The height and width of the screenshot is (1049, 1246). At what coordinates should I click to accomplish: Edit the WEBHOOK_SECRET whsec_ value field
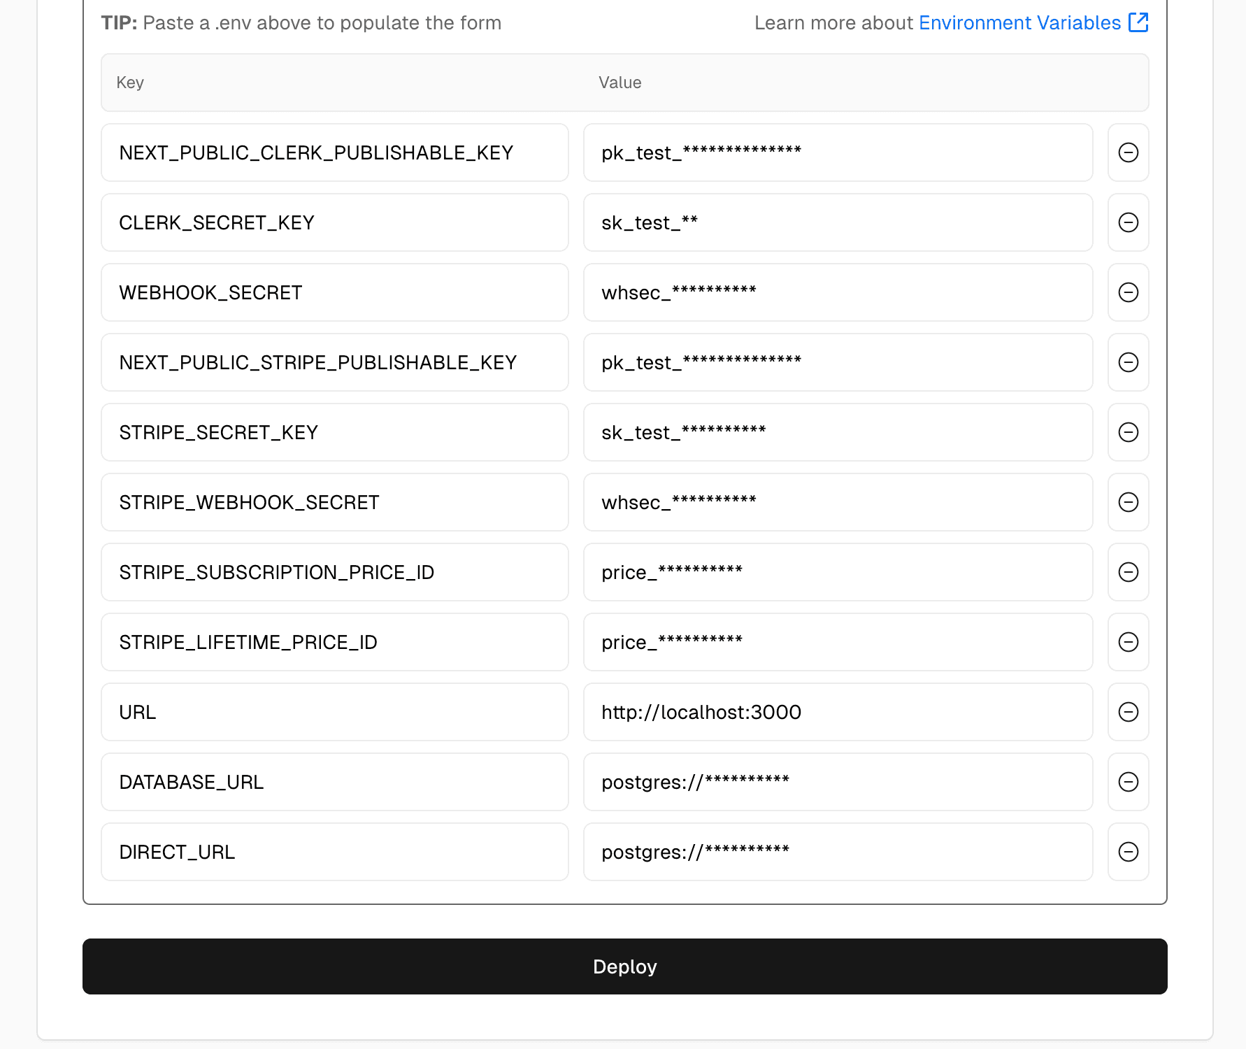pos(838,292)
